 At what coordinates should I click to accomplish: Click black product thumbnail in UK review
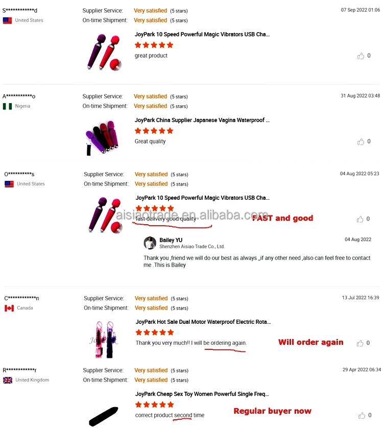pyautogui.click(x=103, y=416)
